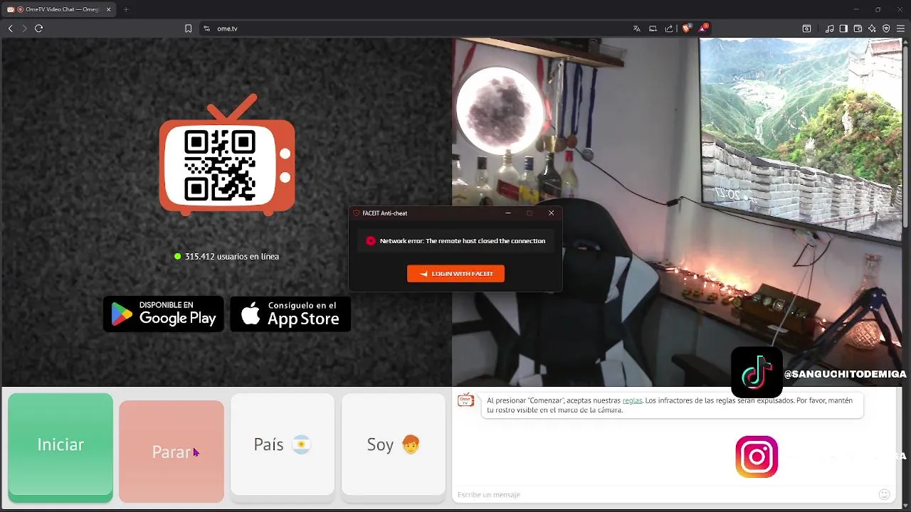Click the share page icon
Viewport: 911px width, 512px height.
[x=669, y=28]
